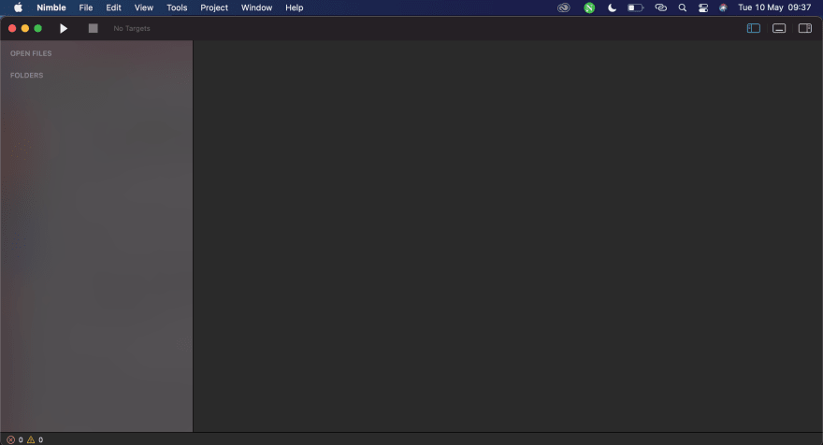Click the Run play button
The height and width of the screenshot is (445, 823).
[64, 28]
